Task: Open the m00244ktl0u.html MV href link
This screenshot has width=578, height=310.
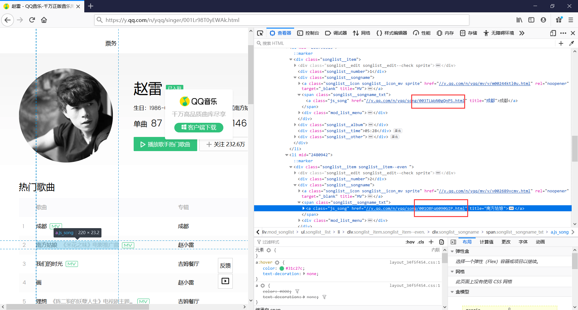Action: tap(484, 84)
